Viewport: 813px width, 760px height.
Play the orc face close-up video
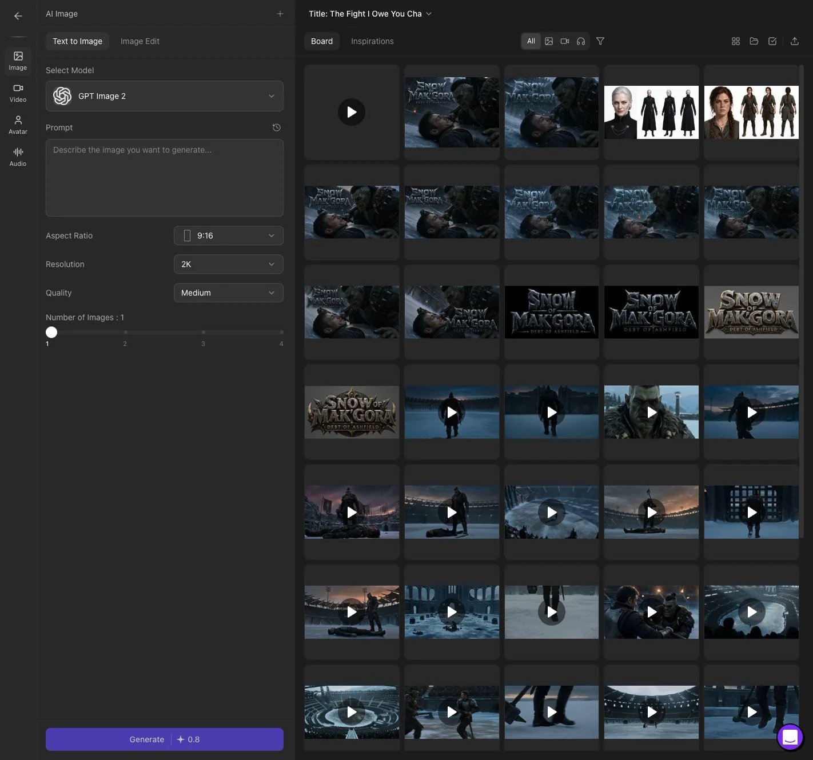652,412
